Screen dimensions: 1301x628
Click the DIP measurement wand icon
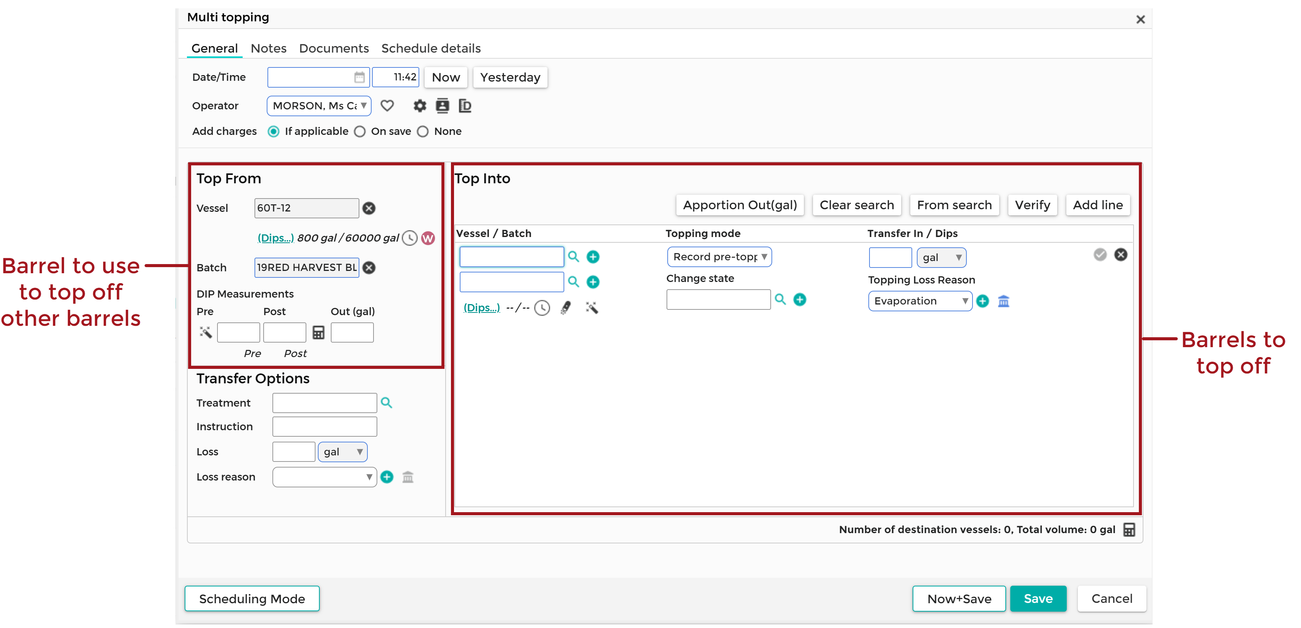(205, 332)
